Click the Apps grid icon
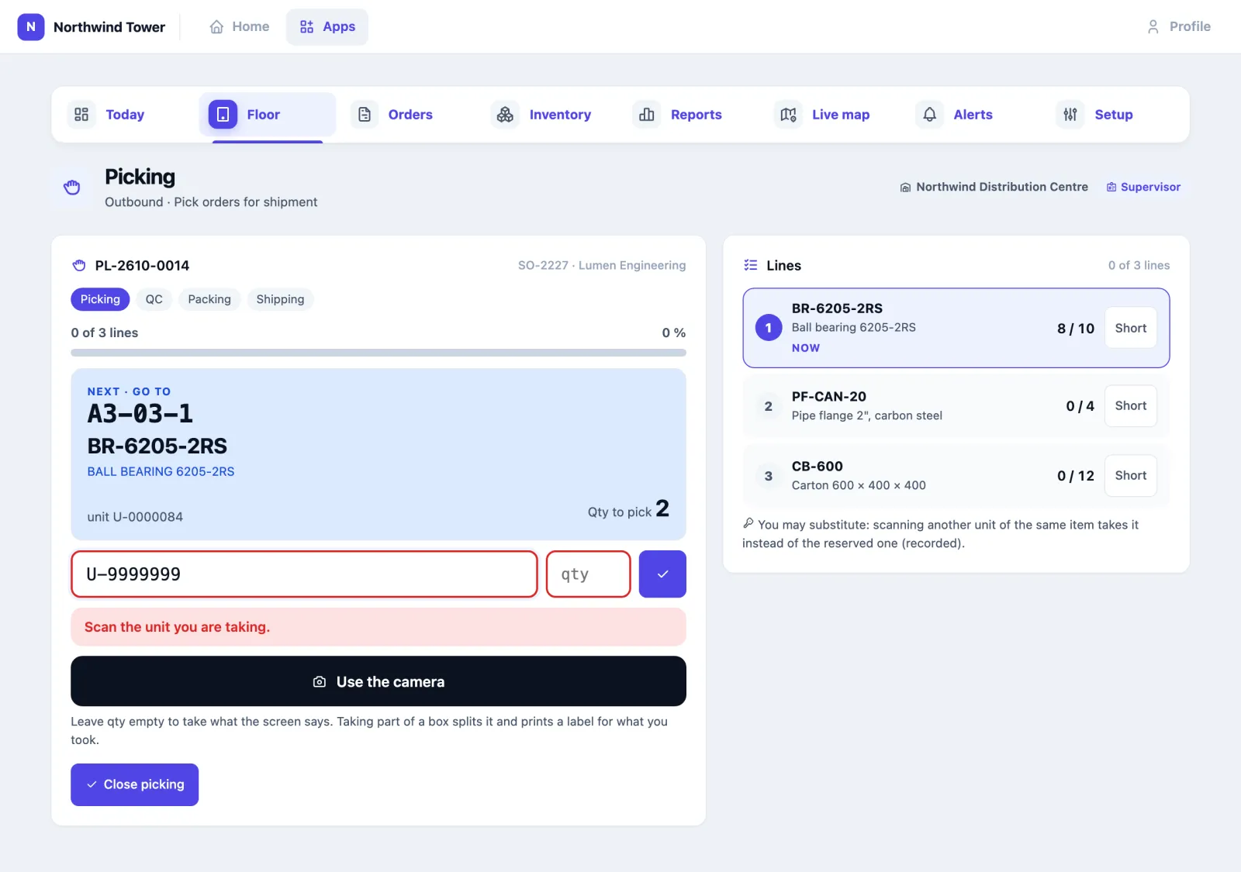Screen dimensions: 1241x872 click(306, 27)
